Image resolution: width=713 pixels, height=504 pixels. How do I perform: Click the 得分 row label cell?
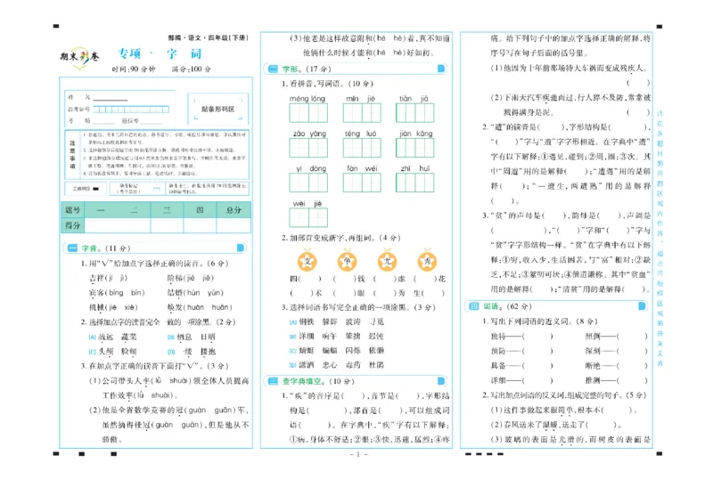[x=73, y=225]
